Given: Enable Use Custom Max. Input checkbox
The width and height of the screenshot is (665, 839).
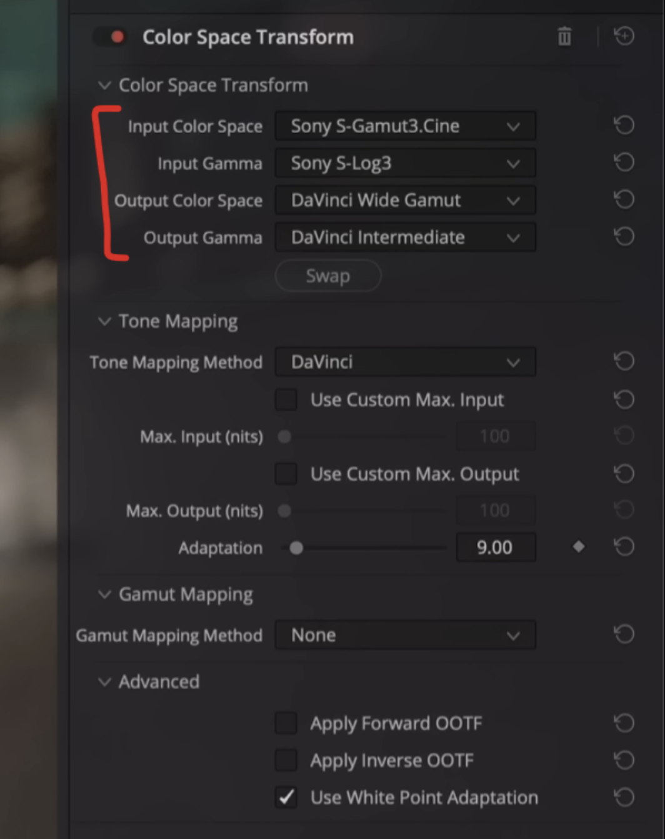Looking at the screenshot, I should (x=286, y=399).
